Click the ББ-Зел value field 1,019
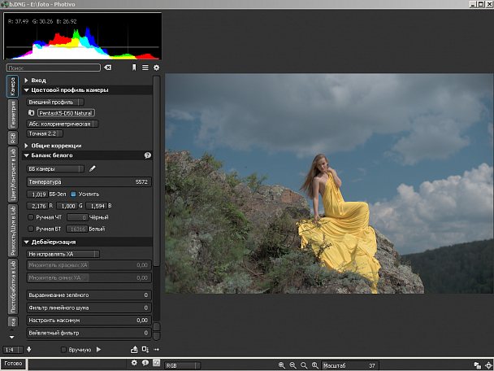Viewport: 494px width, 371px height. tap(37, 194)
